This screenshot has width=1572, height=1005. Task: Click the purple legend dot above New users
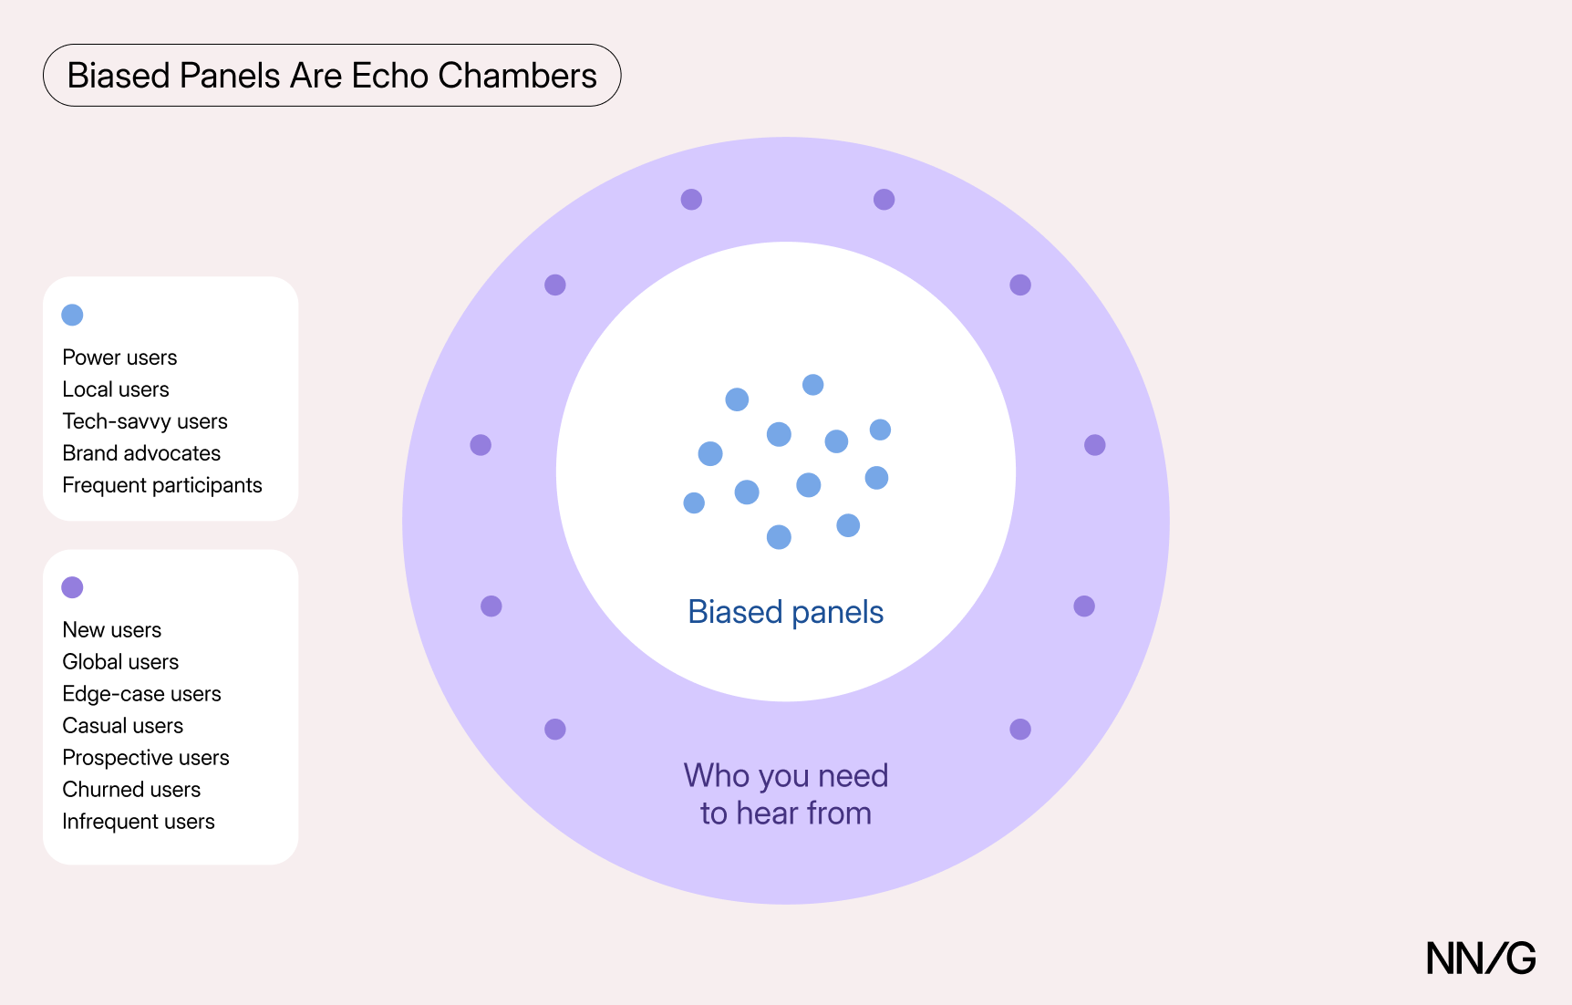pos(72,587)
